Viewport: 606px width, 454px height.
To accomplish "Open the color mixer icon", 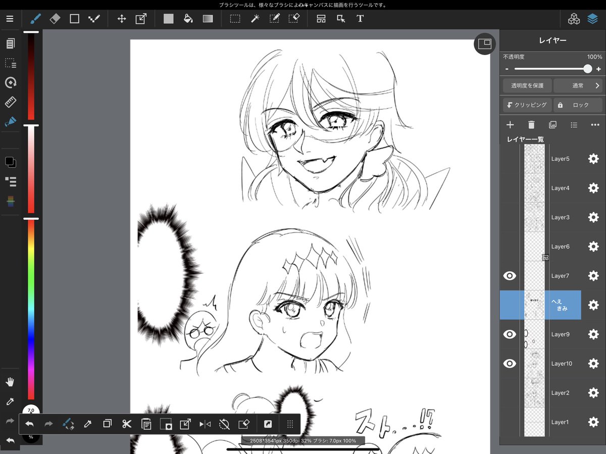I will [10, 201].
